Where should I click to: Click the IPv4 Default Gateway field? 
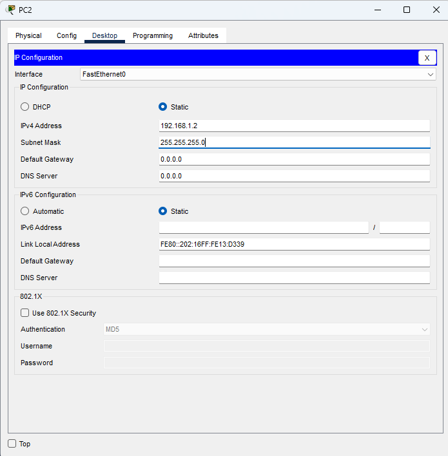pyautogui.click(x=294, y=159)
